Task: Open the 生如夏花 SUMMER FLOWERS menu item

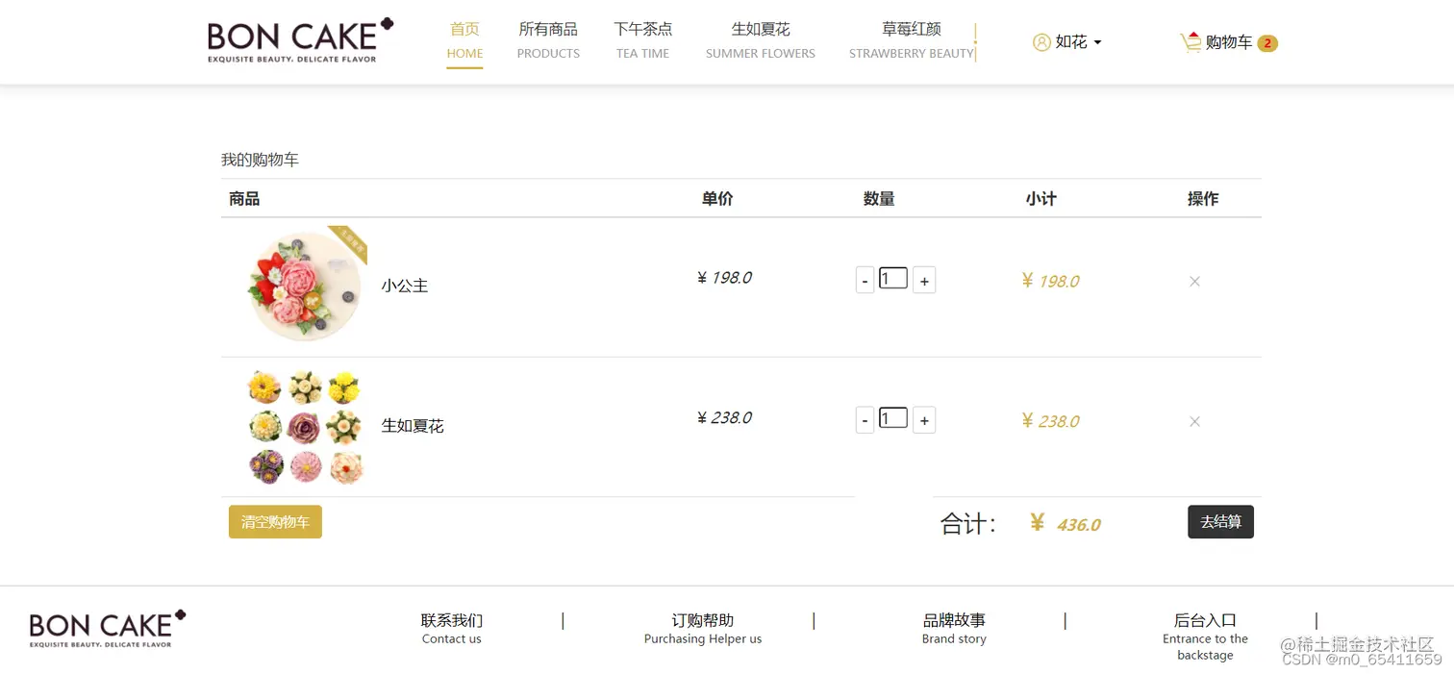Action: click(761, 41)
